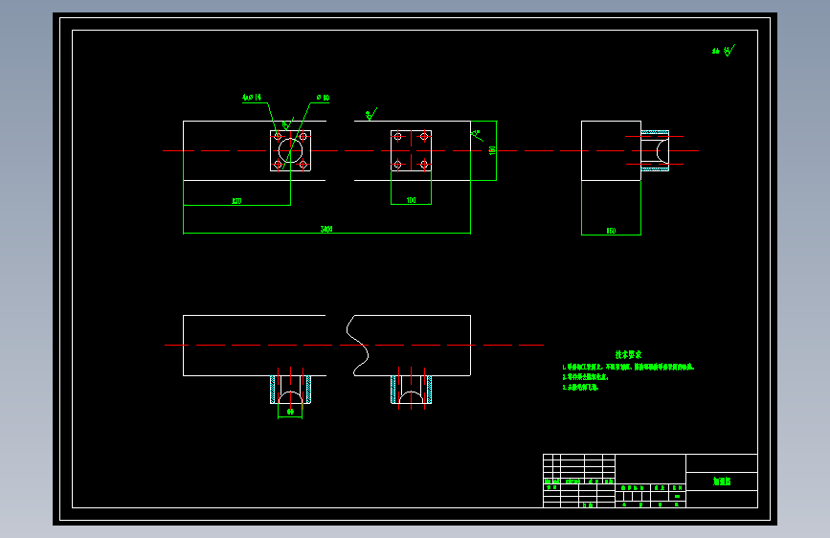830x538 pixels.
Task: Select the overall length dimension text 3404
Action: pos(326,230)
